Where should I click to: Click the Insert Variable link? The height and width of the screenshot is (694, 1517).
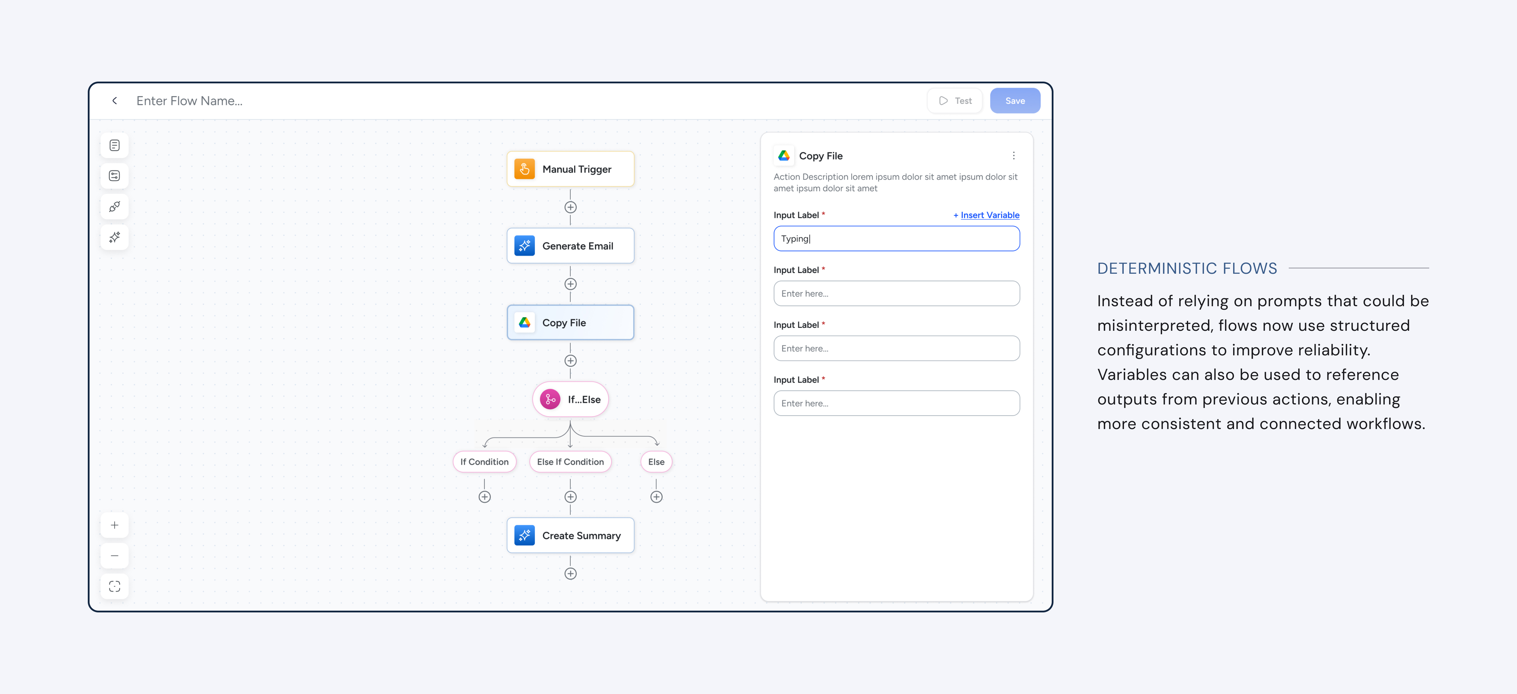point(986,215)
